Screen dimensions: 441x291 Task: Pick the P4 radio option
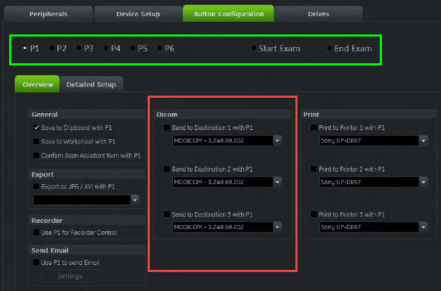click(106, 48)
